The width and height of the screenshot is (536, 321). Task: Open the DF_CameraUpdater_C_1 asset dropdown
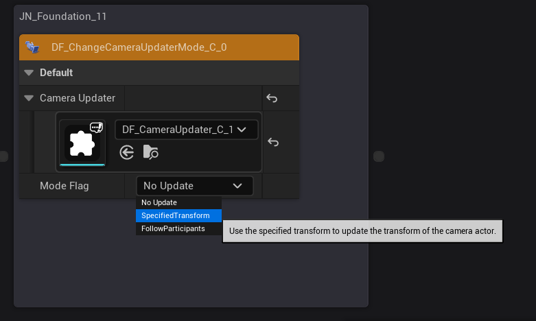point(186,130)
